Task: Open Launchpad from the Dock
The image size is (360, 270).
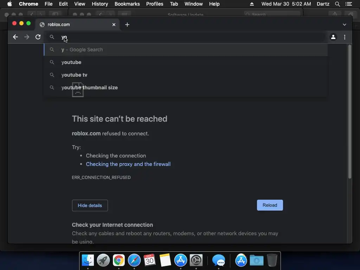Action: pyautogui.click(x=103, y=260)
